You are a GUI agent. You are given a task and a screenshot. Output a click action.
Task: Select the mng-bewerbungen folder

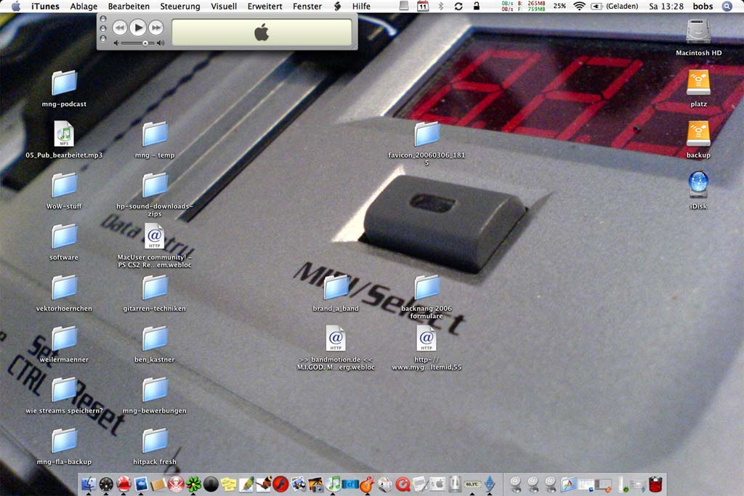pos(155,389)
